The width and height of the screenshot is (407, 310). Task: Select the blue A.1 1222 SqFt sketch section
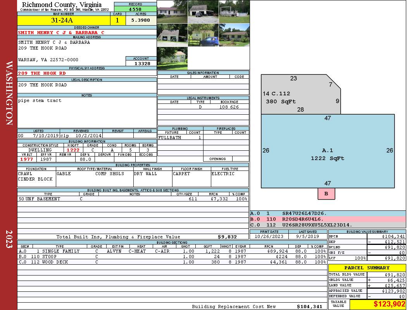328,151
